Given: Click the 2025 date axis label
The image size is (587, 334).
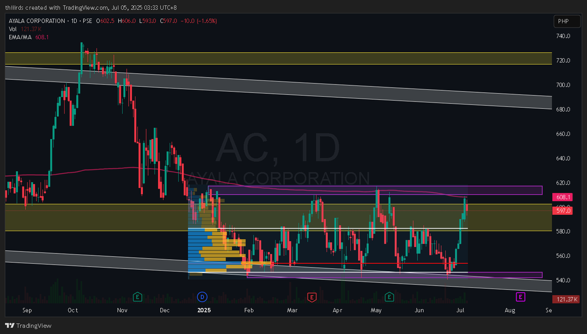Looking at the screenshot, I should pyautogui.click(x=203, y=310).
